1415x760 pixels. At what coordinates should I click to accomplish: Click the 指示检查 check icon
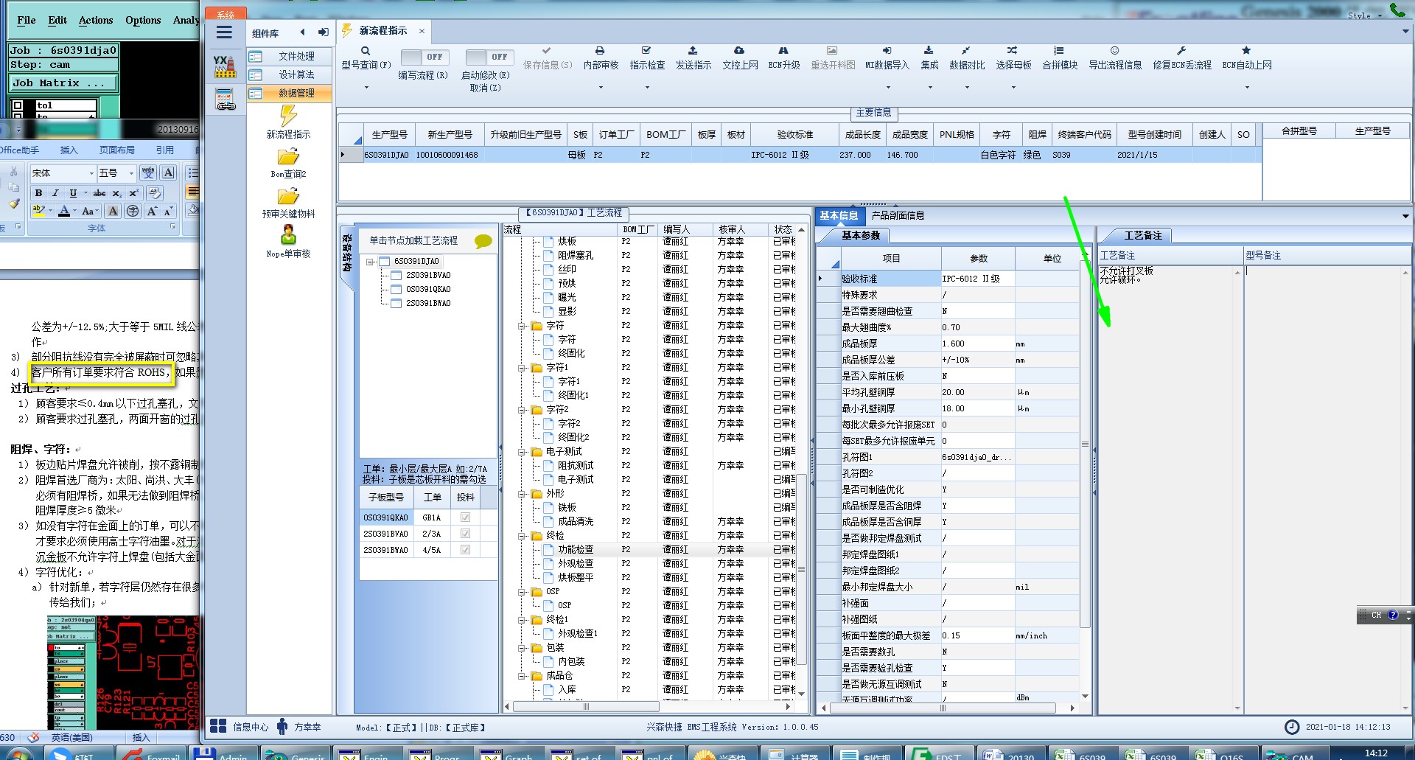coord(646,51)
